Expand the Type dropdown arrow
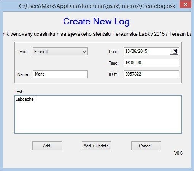The height and width of the screenshot is (171, 194). 84,52
